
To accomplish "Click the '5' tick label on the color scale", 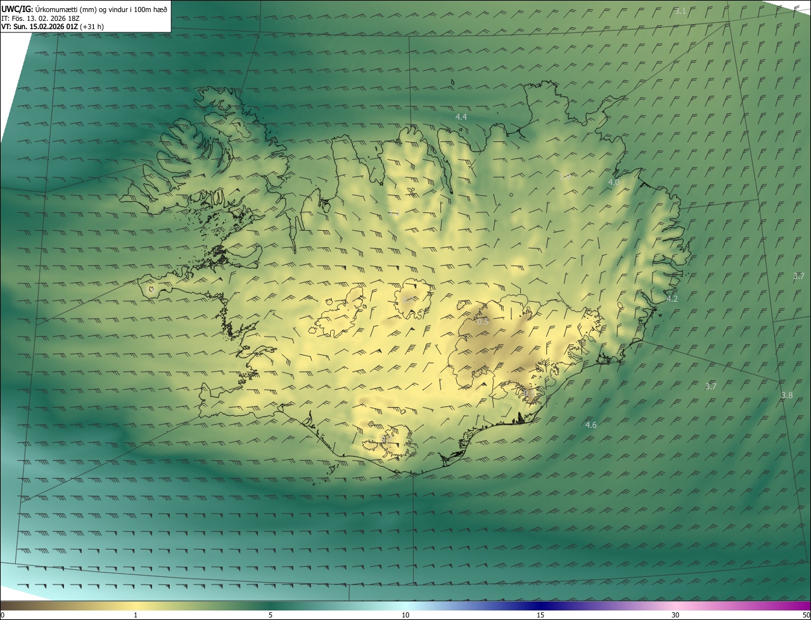I will tap(271, 616).
